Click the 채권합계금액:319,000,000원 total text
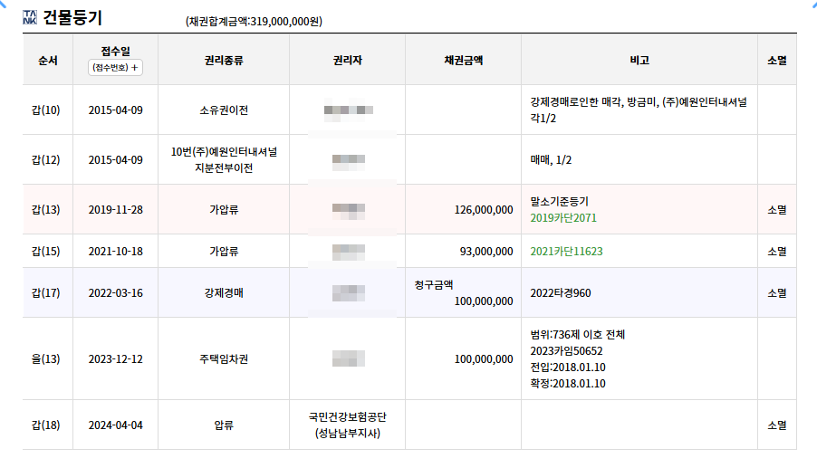Image resolution: width=817 pixels, height=468 pixels. pos(254,22)
